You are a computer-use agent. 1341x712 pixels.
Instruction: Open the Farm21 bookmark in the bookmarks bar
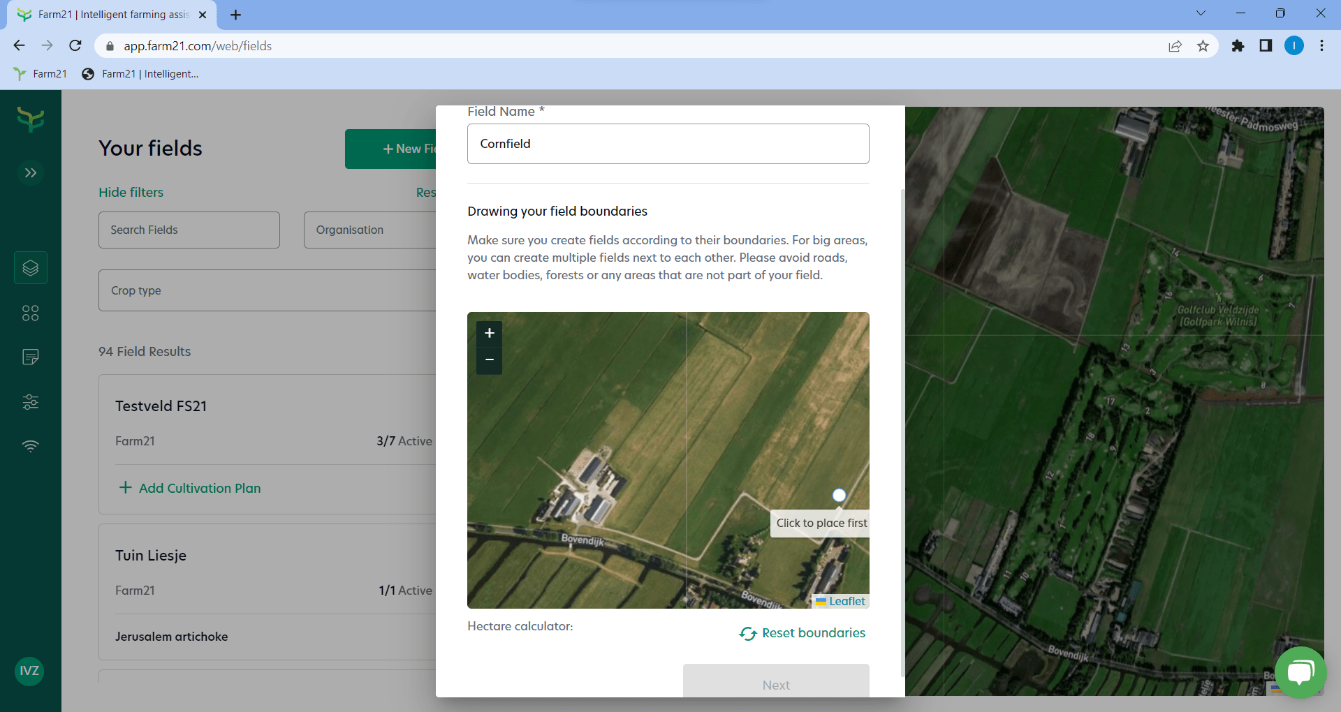pyautogui.click(x=40, y=73)
